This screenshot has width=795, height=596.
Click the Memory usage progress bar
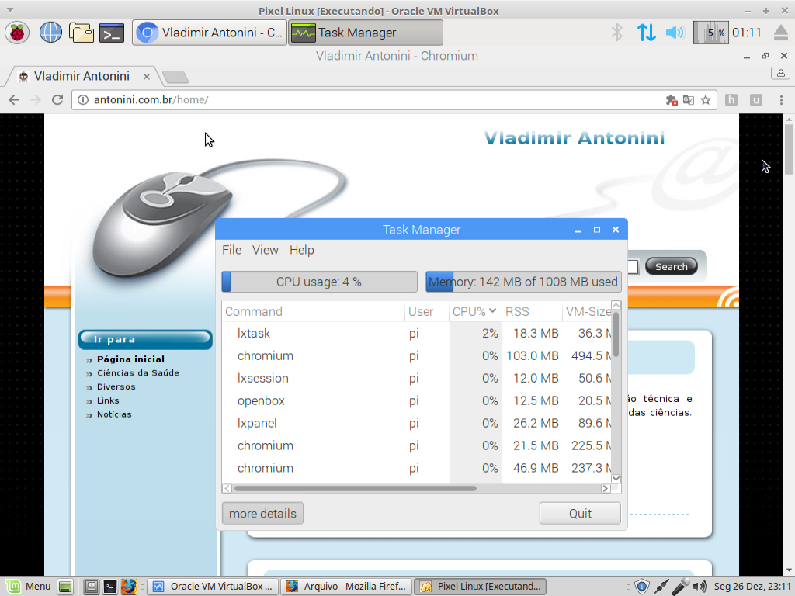point(523,282)
